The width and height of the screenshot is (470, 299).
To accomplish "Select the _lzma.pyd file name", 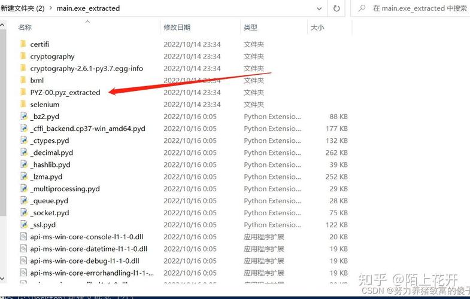I will 46,176.
